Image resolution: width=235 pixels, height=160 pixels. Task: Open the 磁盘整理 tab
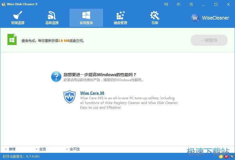coord(120,18)
